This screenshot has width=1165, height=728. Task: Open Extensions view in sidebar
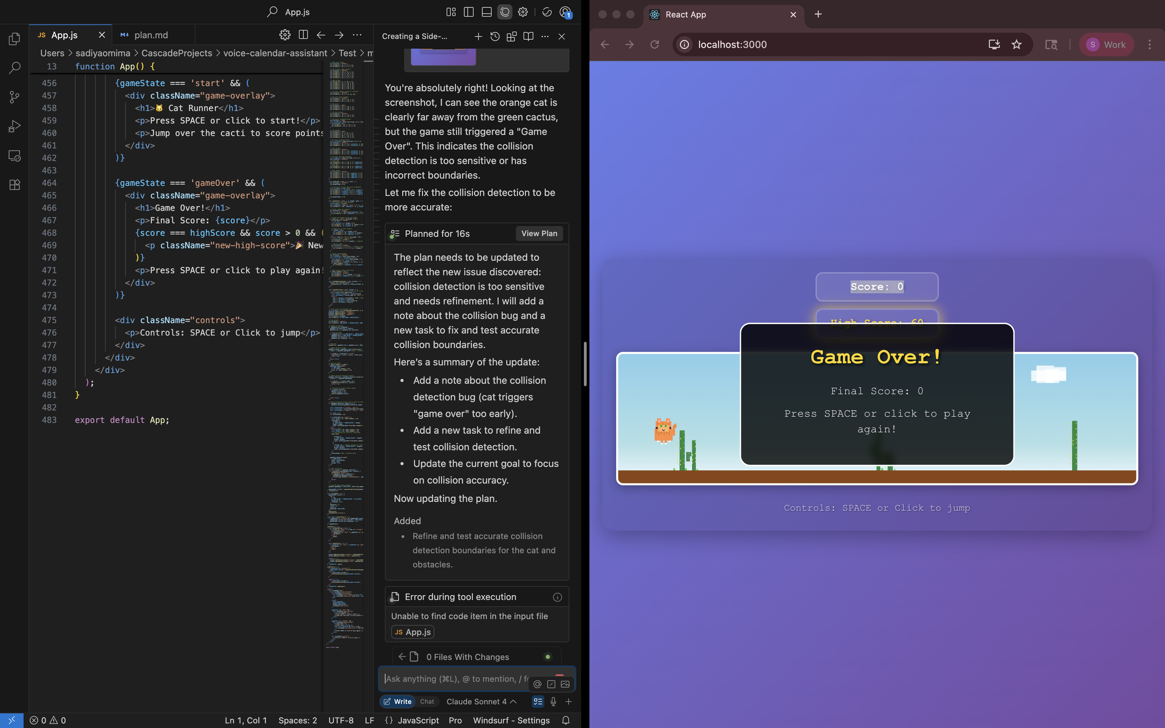(14, 185)
